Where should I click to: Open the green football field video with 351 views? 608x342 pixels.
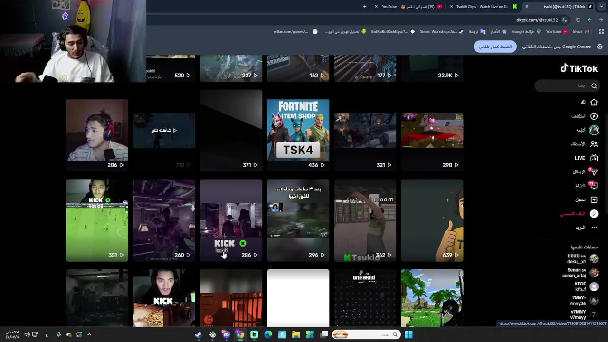(97, 220)
